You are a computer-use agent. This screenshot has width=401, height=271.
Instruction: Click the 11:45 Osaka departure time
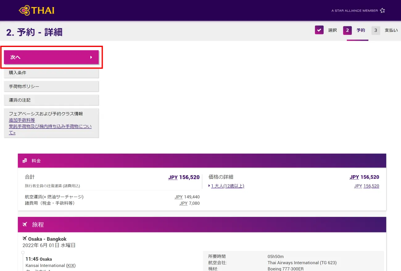coord(39,259)
